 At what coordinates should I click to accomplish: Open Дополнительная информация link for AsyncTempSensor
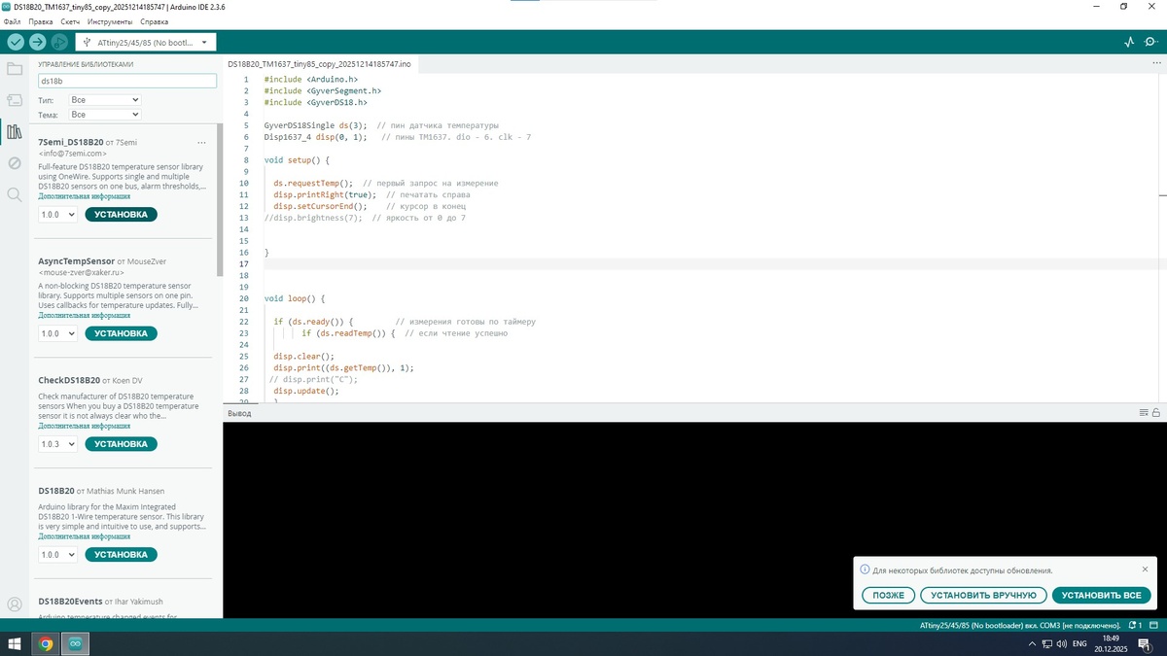pyautogui.click(x=85, y=316)
